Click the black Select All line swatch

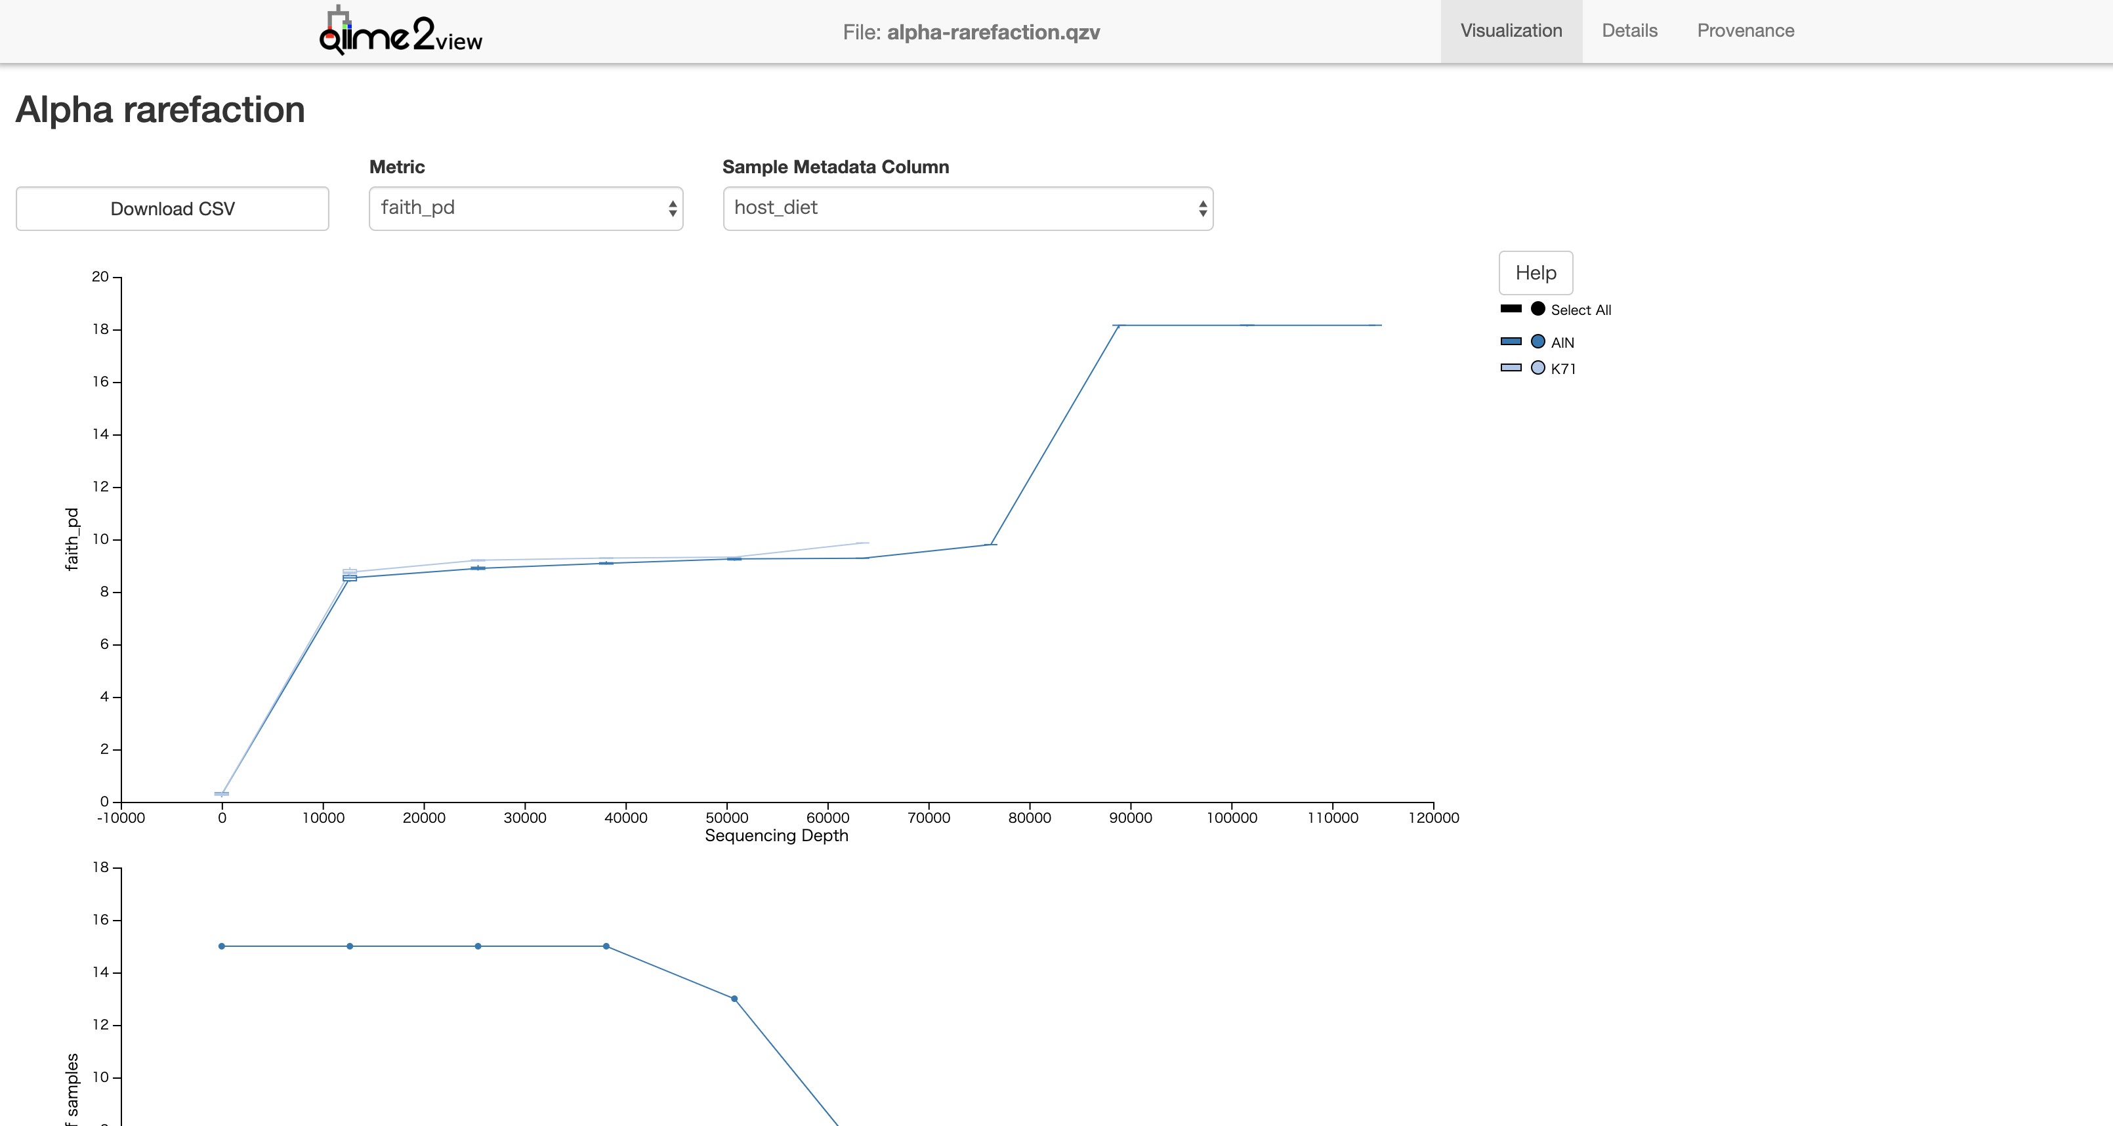pyautogui.click(x=1510, y=308)
